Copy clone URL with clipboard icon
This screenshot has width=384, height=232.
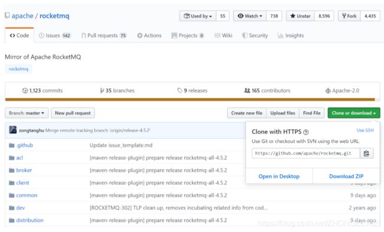pyautogui.click(x=367, y=153)
